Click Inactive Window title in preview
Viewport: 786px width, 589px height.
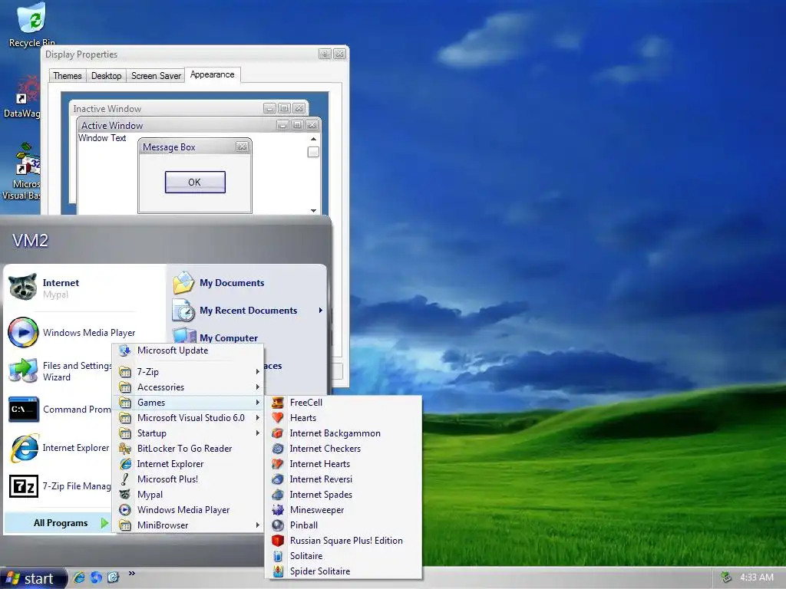click(x=107, y=109)
